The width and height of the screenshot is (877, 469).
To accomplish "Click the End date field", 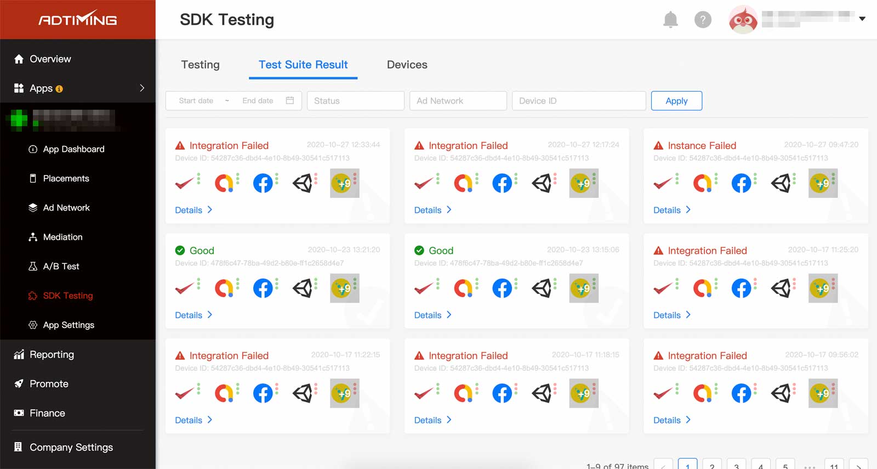I will point(258,100).
